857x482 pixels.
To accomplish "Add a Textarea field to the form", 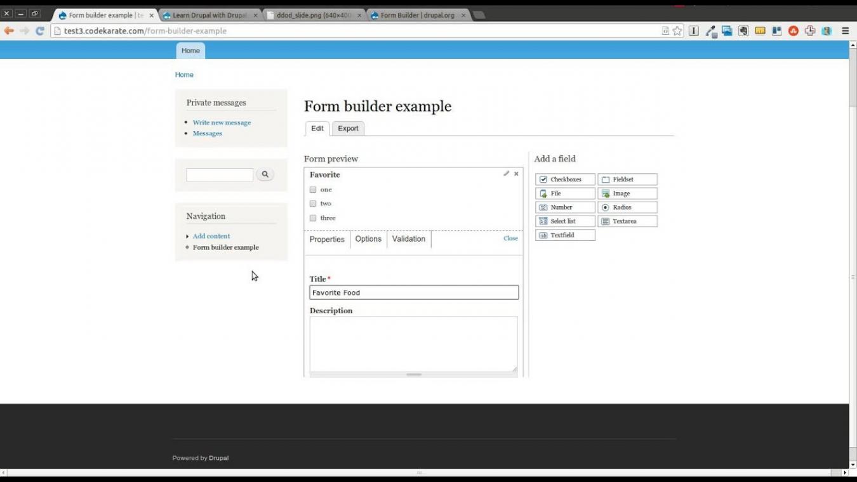I will coord(627,221).
